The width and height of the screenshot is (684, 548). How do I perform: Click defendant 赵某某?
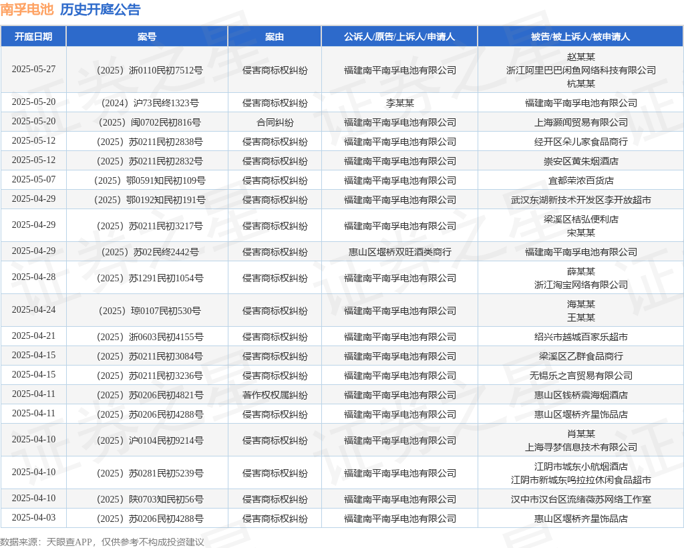click(580, 57)
